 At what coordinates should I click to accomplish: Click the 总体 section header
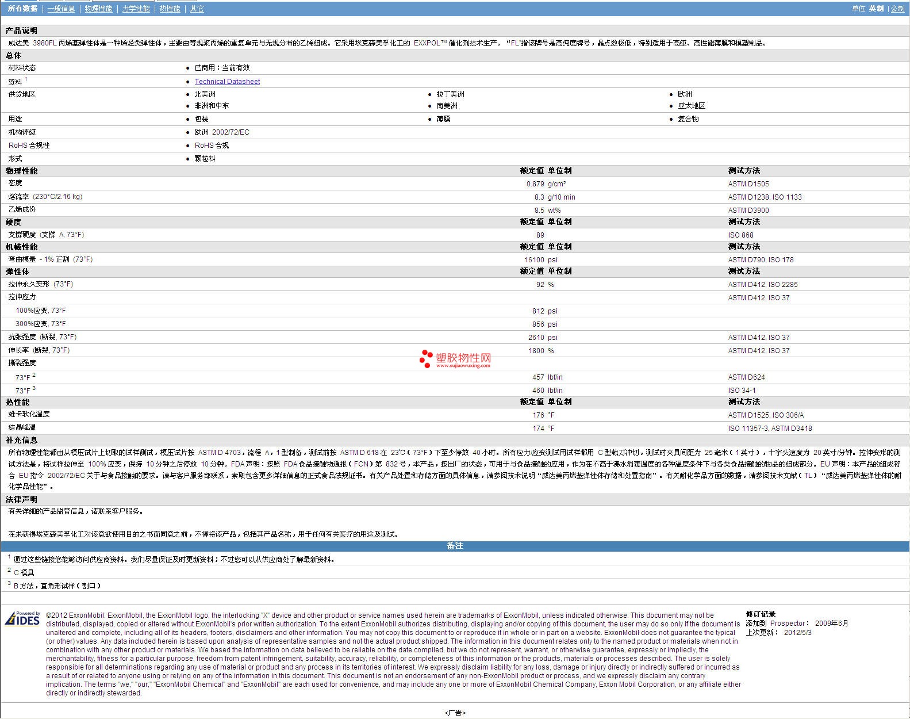tap(13, 55)
